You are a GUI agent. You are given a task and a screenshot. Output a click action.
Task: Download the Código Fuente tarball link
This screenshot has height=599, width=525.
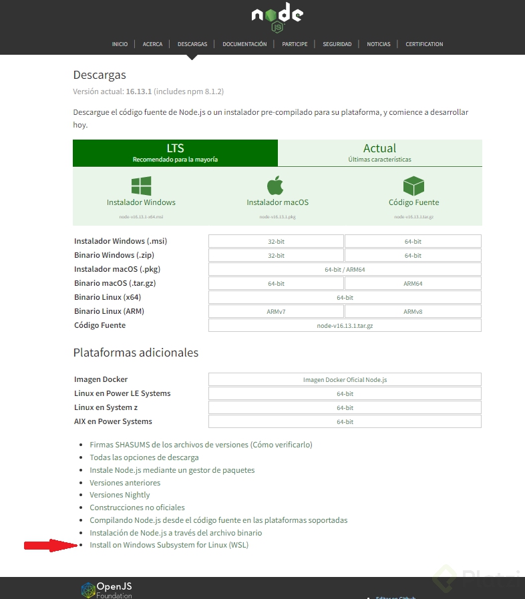tap(414, 202)
